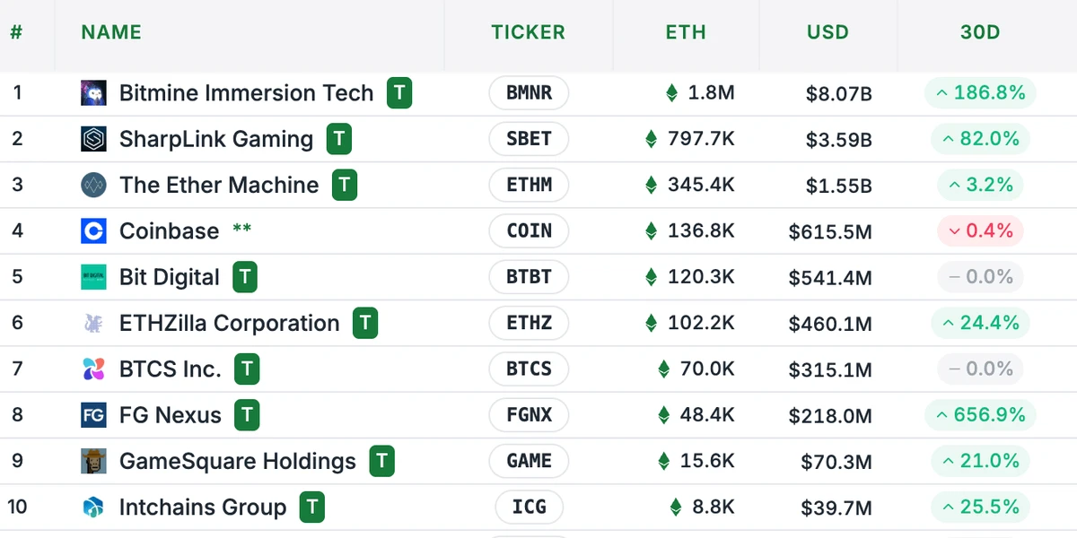Screen dimensions: 1077x538
Task: Click the 656.9% change badge for FG Nexus
Action: (x=980, y=415)
